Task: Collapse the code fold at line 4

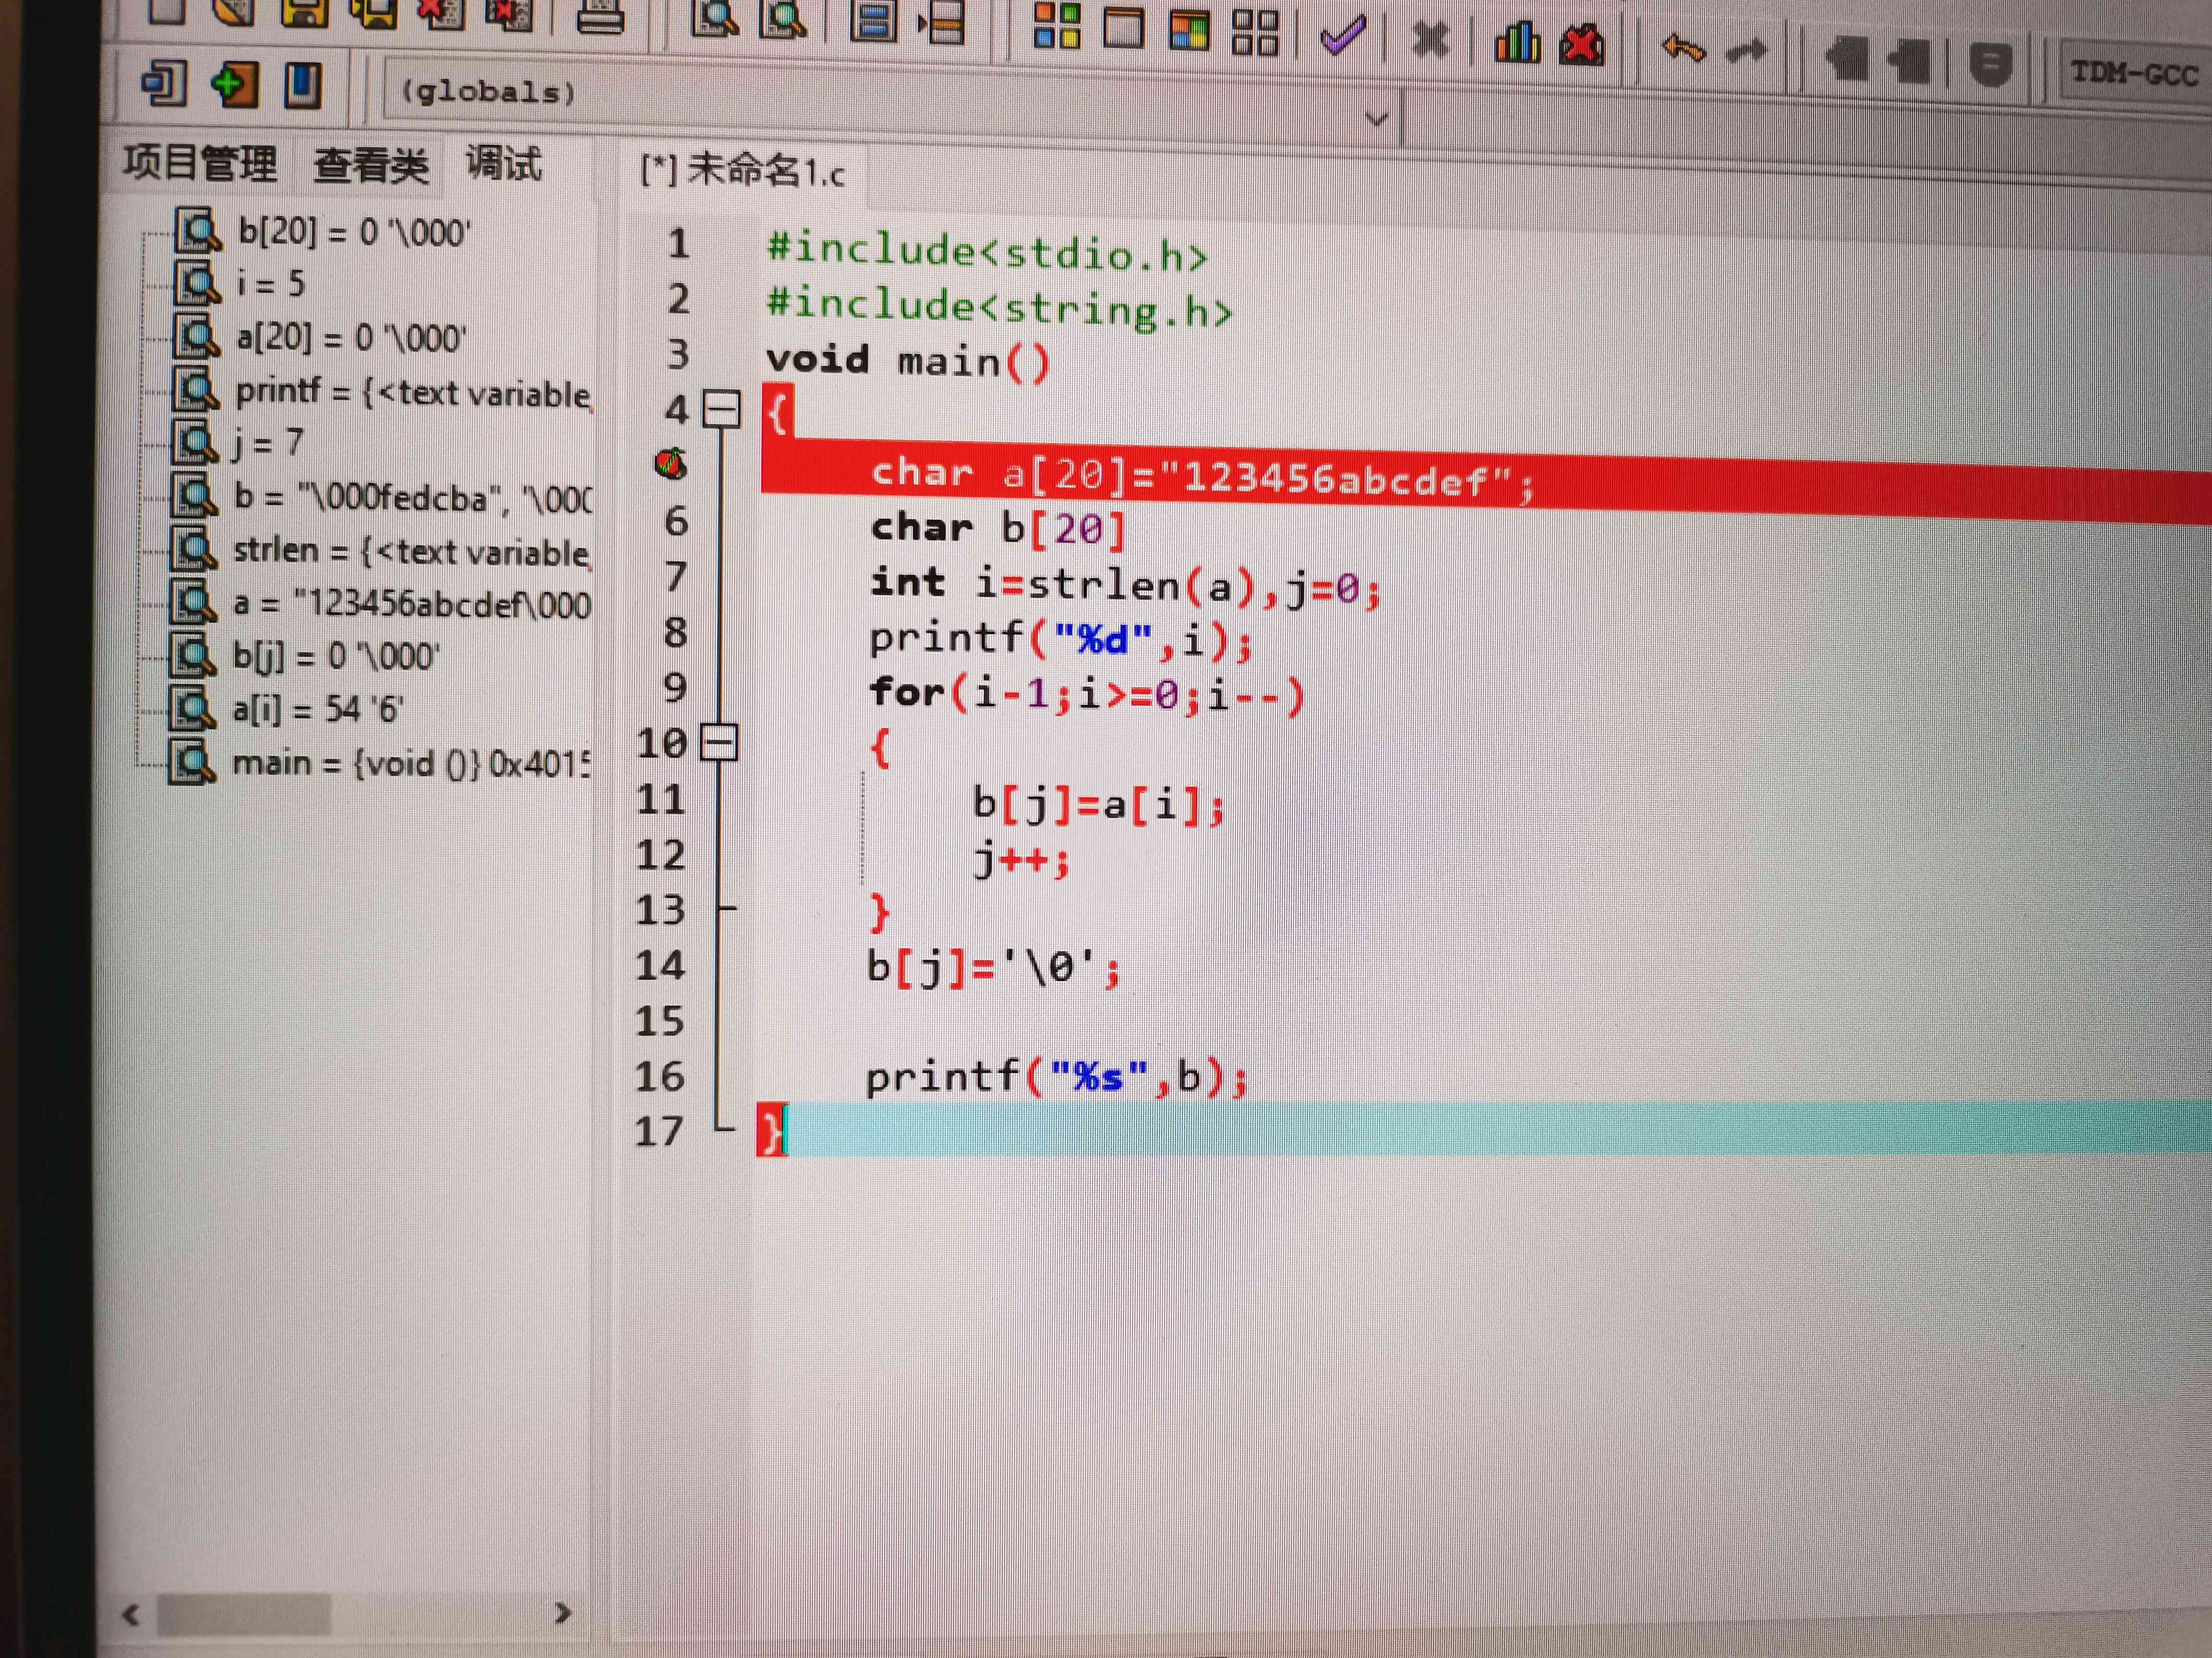Action: pyautogui.click(x=721, y=409)
